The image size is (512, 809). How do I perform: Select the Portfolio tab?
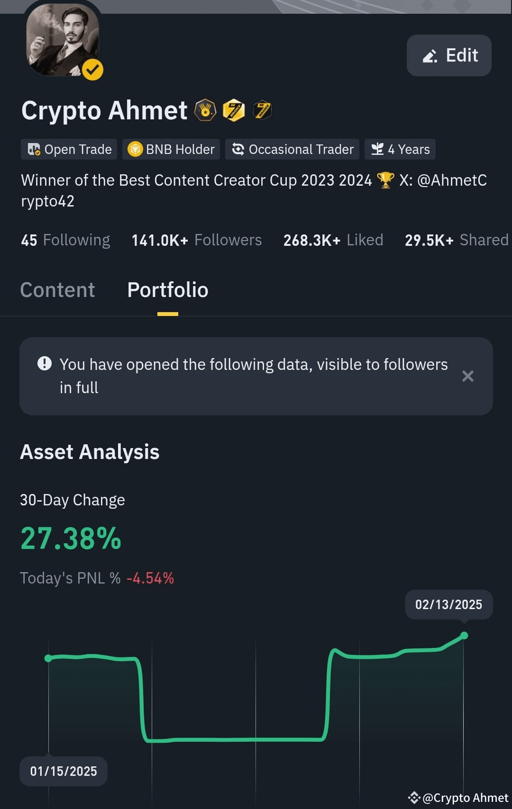click(x=167, y=289)
